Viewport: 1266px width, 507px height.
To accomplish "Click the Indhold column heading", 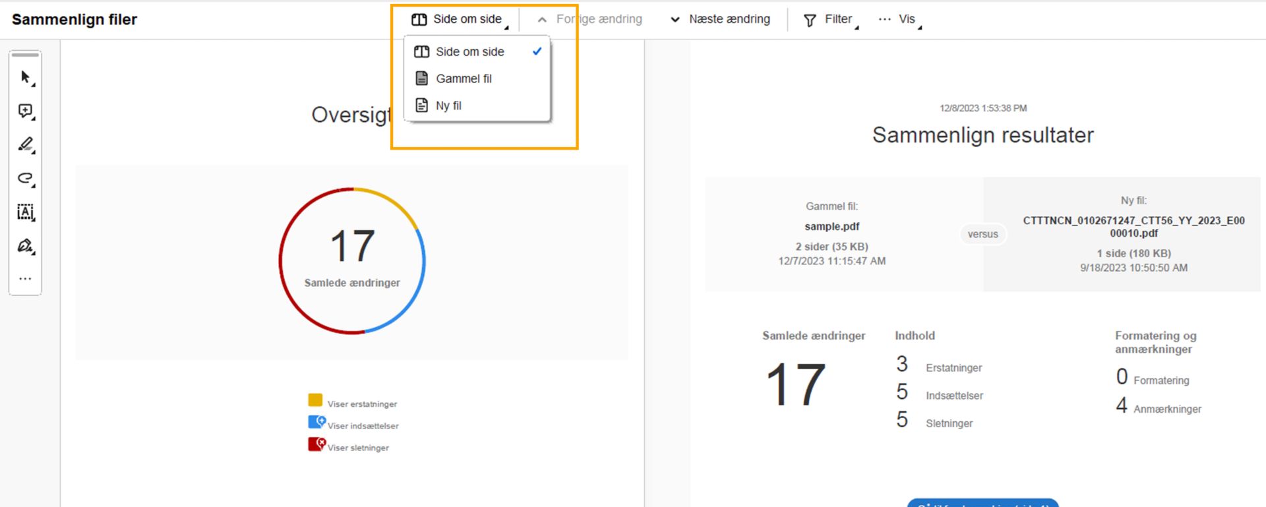I will click(915, 336).
